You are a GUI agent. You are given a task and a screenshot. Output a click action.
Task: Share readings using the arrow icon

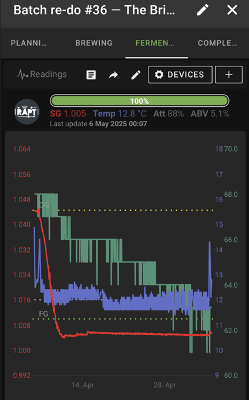click(113, 75)
